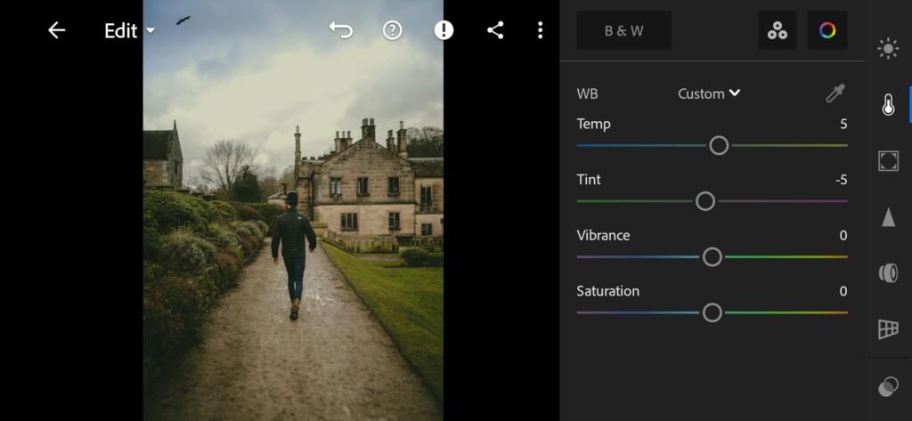Tap the back arrow icon
The image size is (912, 421).
56,30
